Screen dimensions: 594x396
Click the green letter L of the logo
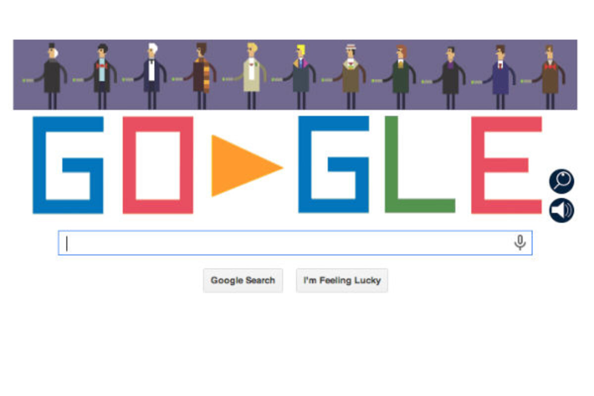pos(420,164)
